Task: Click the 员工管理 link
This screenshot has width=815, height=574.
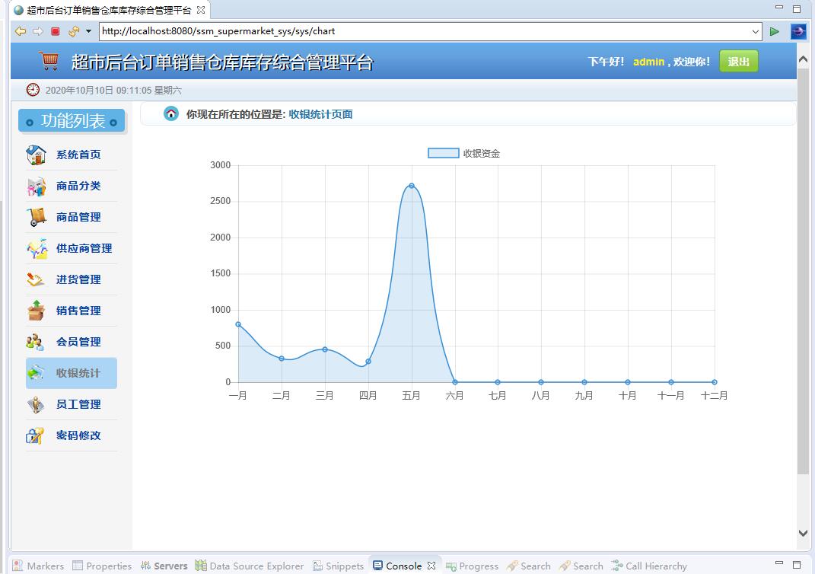Action: (78, 404)
